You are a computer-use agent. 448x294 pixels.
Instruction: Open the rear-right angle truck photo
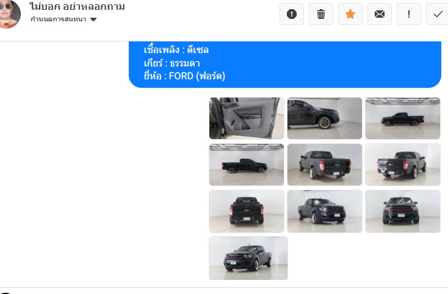[x=403, y=165]
